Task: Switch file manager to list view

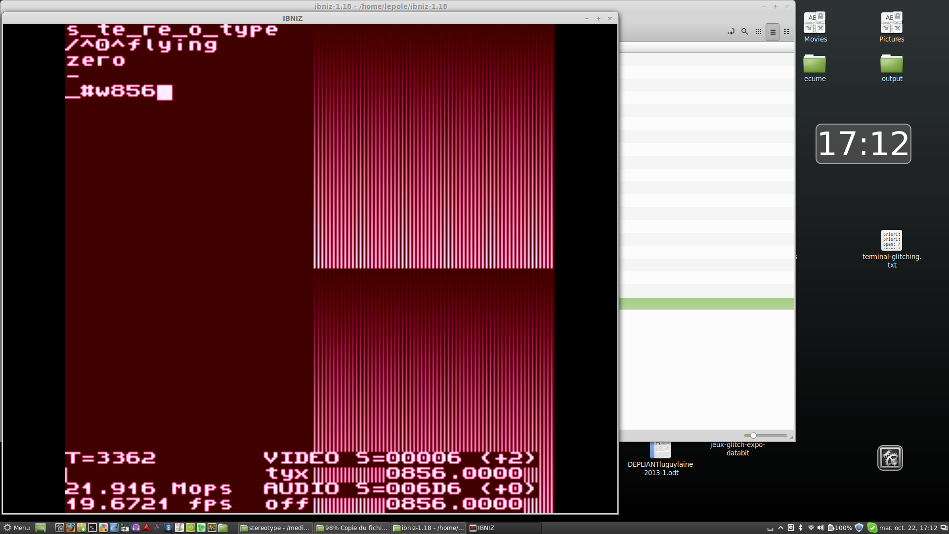Action: pos(773,32)
